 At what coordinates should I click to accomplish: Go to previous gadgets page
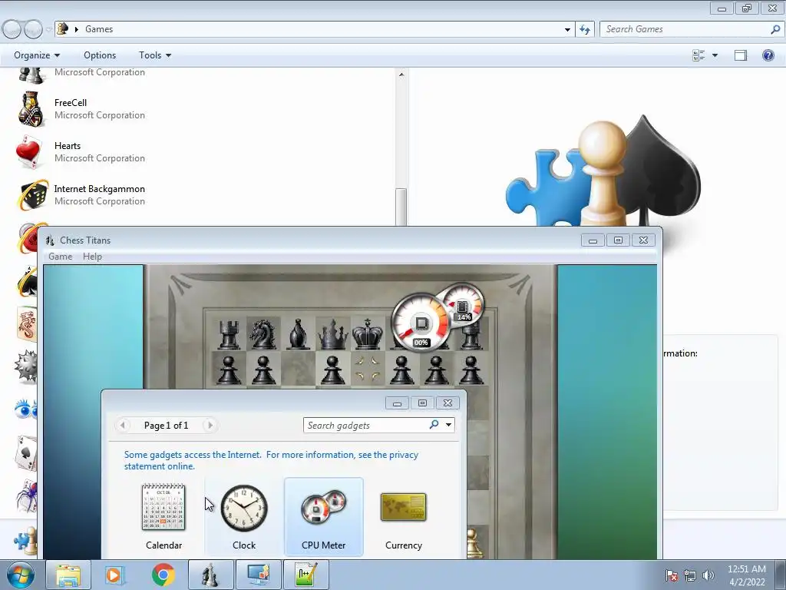(x=122, y=425)
